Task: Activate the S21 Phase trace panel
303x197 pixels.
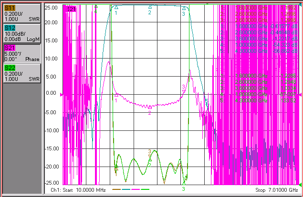Action: pos(22,53)
